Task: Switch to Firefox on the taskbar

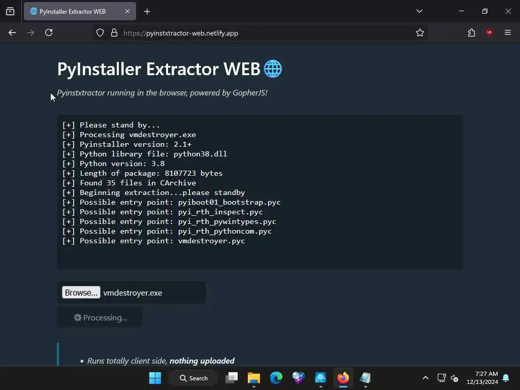Action: tap(343, 378)
